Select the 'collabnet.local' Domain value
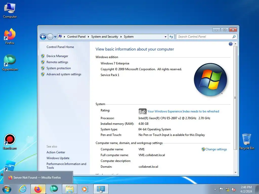Viewport: 259px width, 194px height. [x=148, y=167]
